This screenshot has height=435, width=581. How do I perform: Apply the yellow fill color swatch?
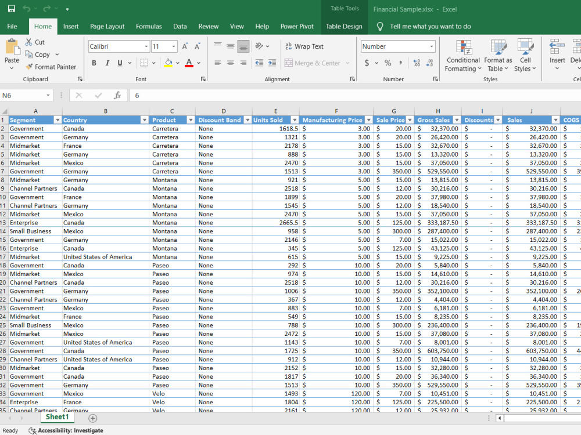pyautogui.click(x=168, y=63)
